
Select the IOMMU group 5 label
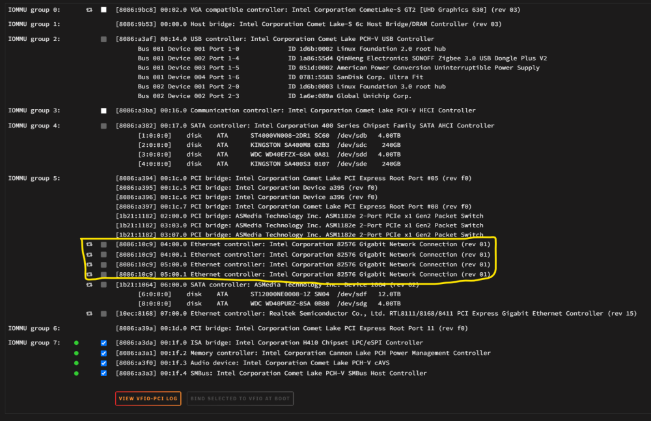tap(34, 178)
